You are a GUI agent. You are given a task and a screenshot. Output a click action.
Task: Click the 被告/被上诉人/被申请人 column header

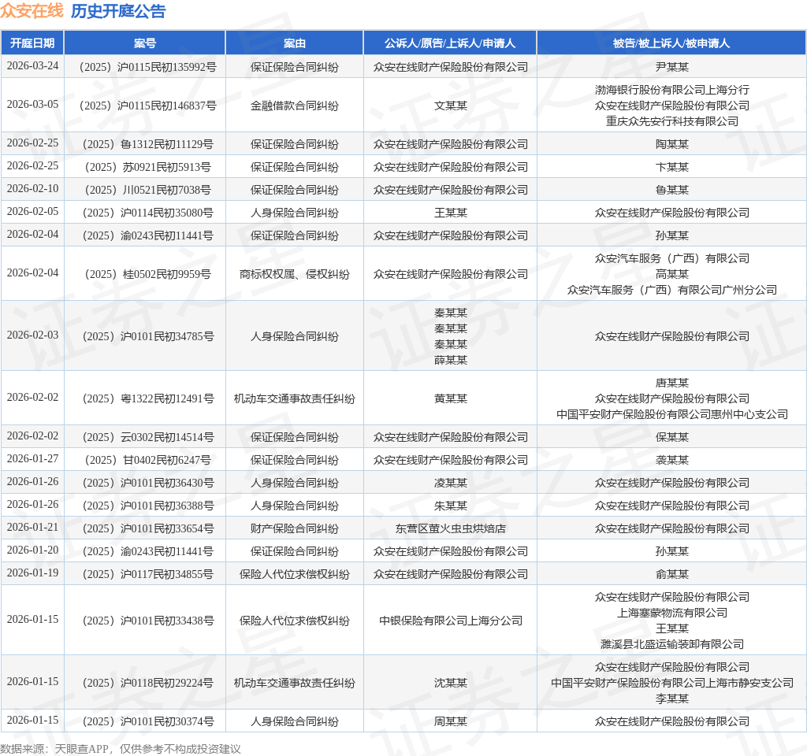click(671, 43)
